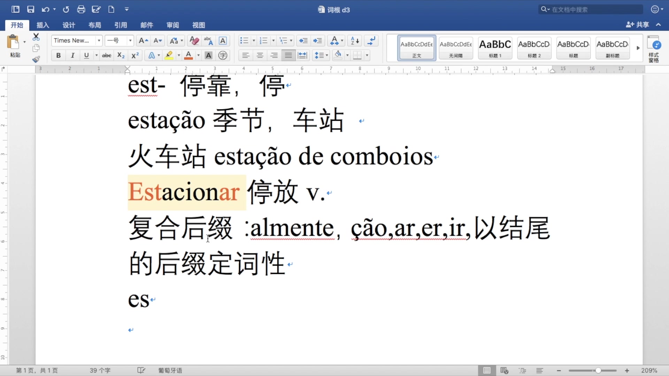
Task: Apply the 副标题 style
Action: point(613,48)
